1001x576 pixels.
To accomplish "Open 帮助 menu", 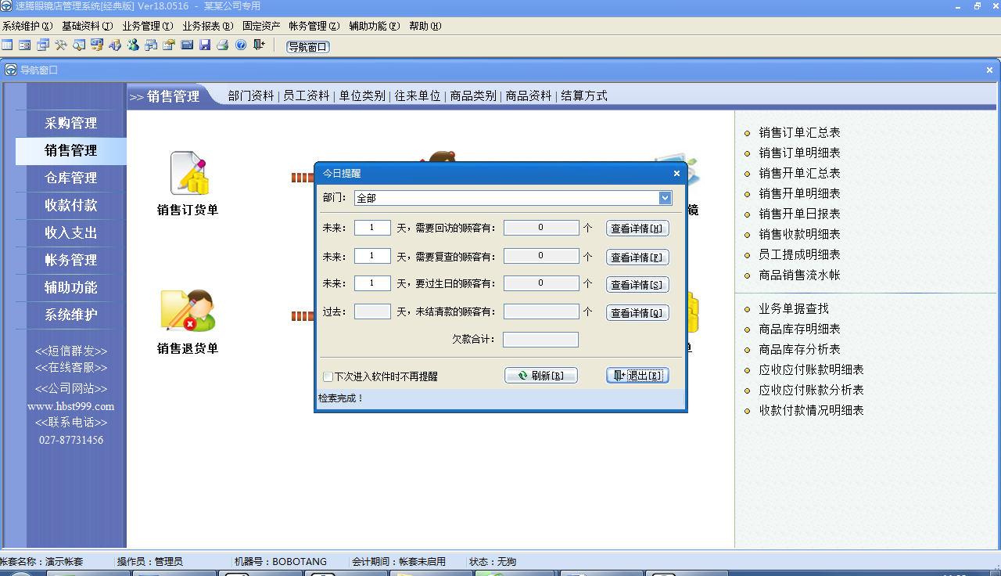I will click(425, 26).
